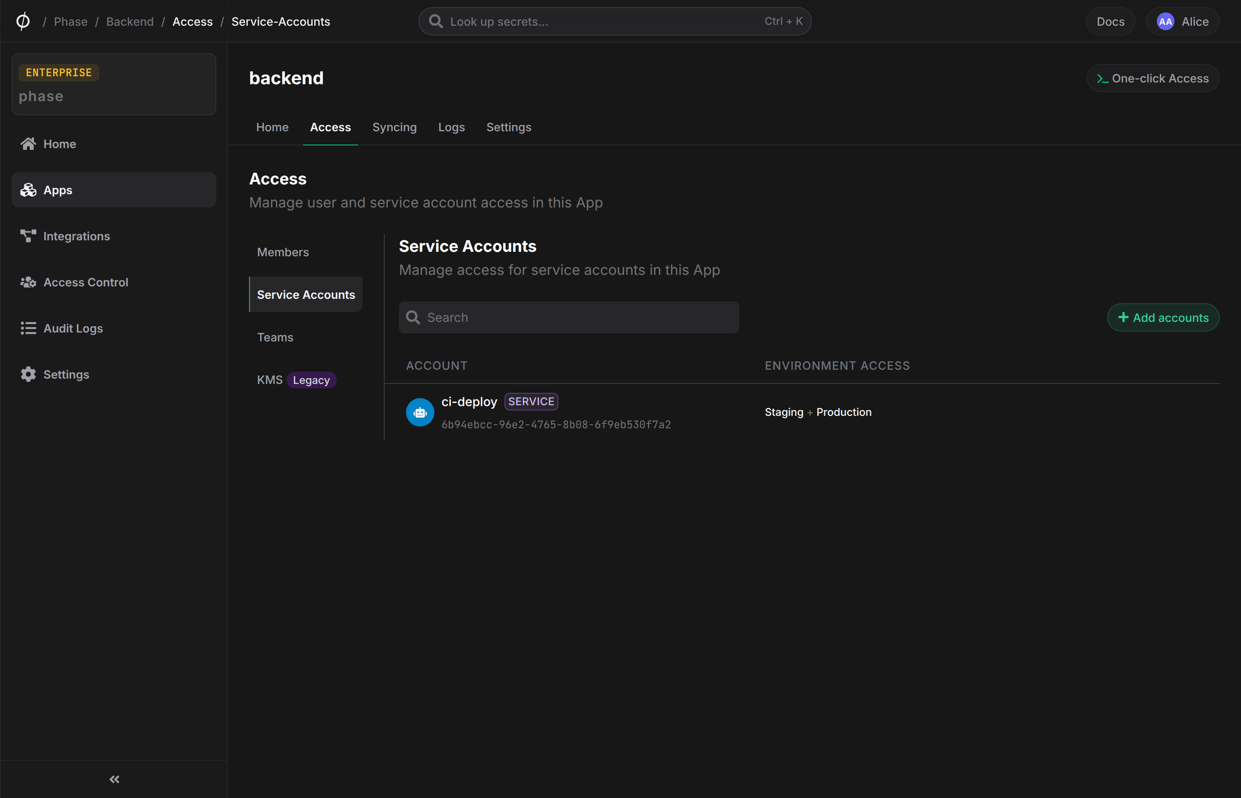Click the Settings gear icon
Viewport: 1241px width, 798px height.
[28, 374]
